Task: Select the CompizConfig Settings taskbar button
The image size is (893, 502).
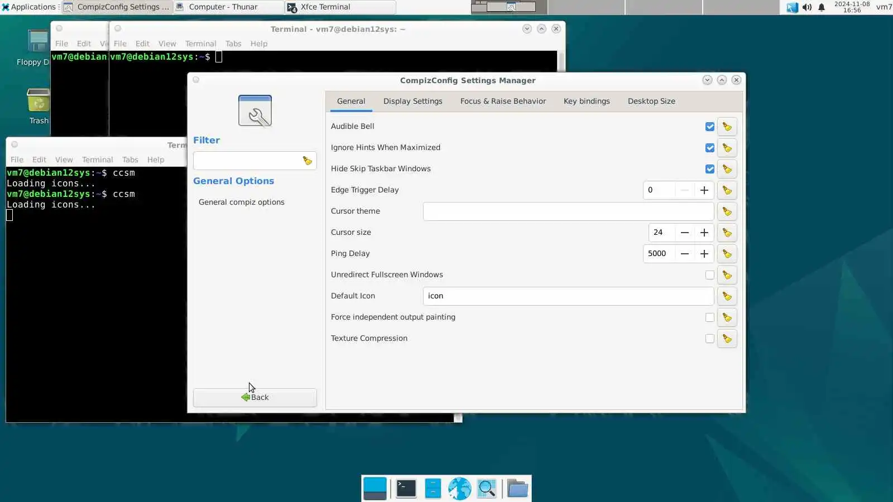Action: pyautogui.click(x=117, y=7)
